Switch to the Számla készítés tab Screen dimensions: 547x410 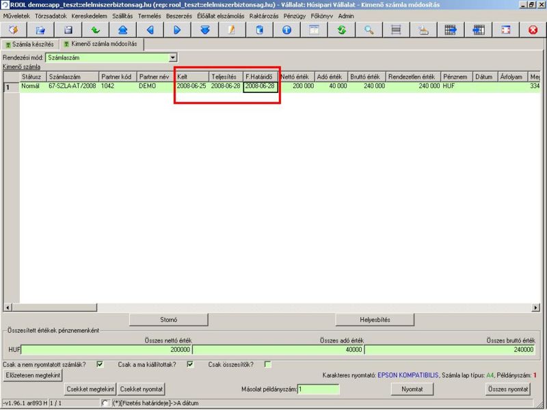[29, 44]
